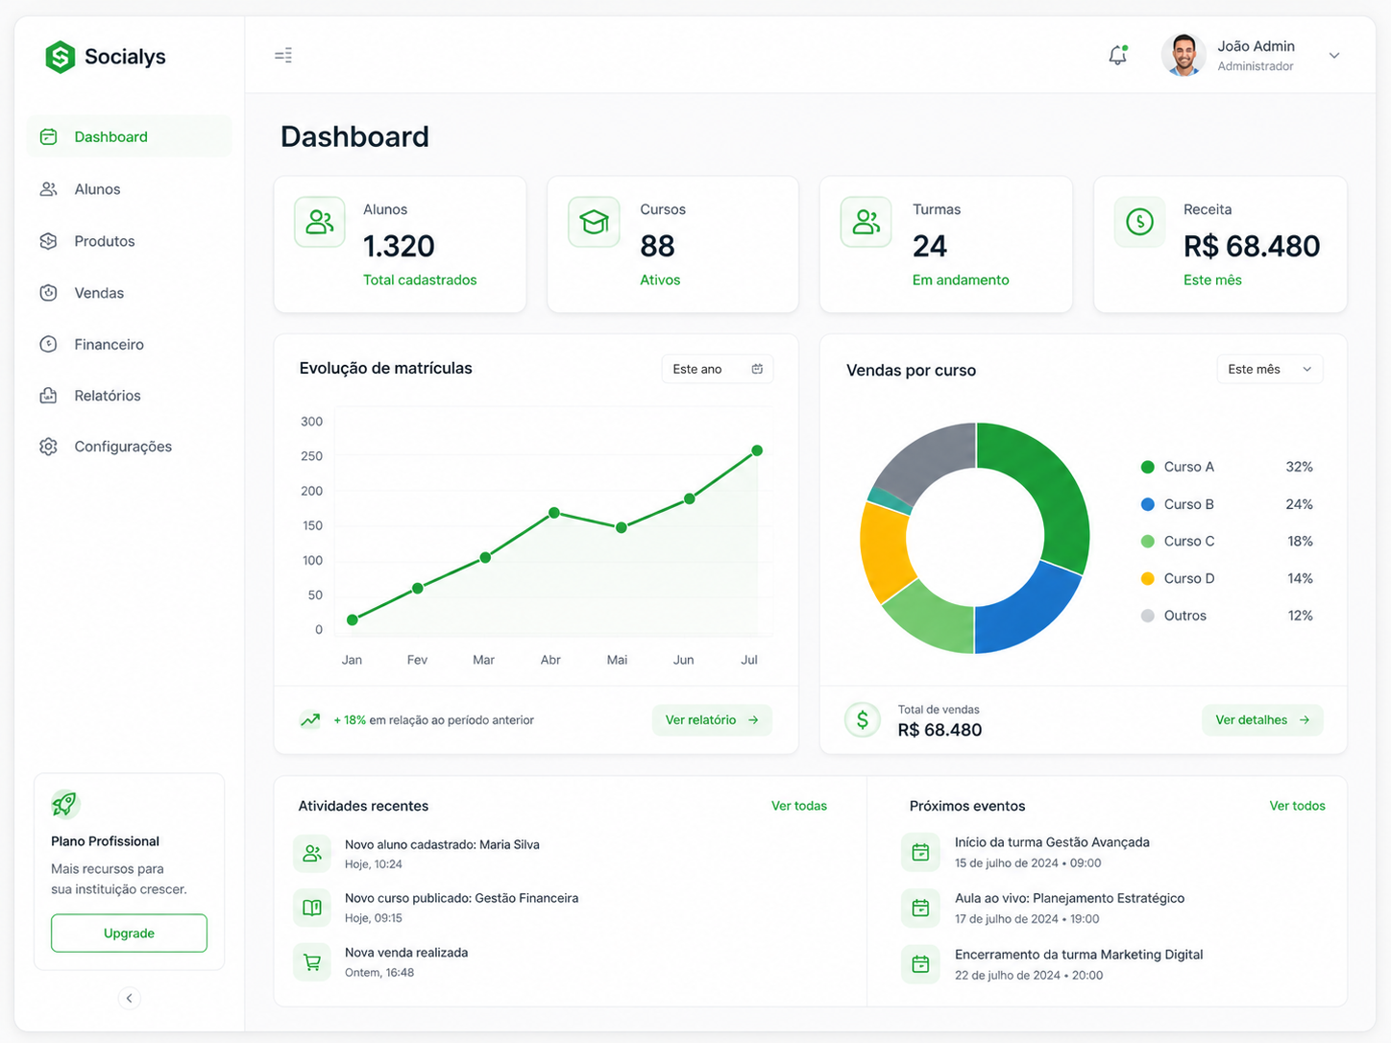Collapse the sidebar with the bottom chevron
The height and width of the screenshot is (1043, 1391).
130,998
